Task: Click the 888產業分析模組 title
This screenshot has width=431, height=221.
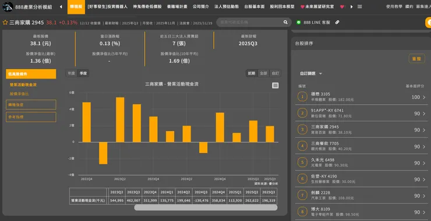Action: [34, 7]
